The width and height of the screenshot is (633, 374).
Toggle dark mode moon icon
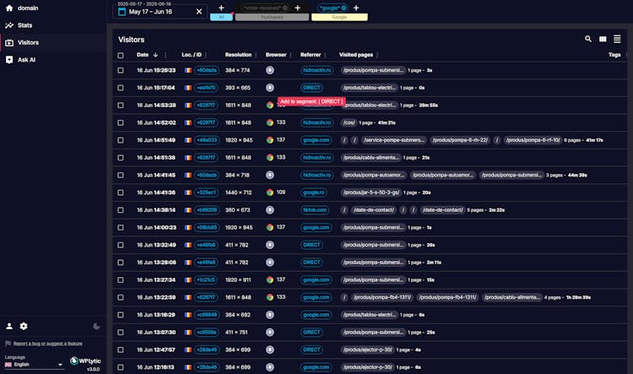click(96, 326)
